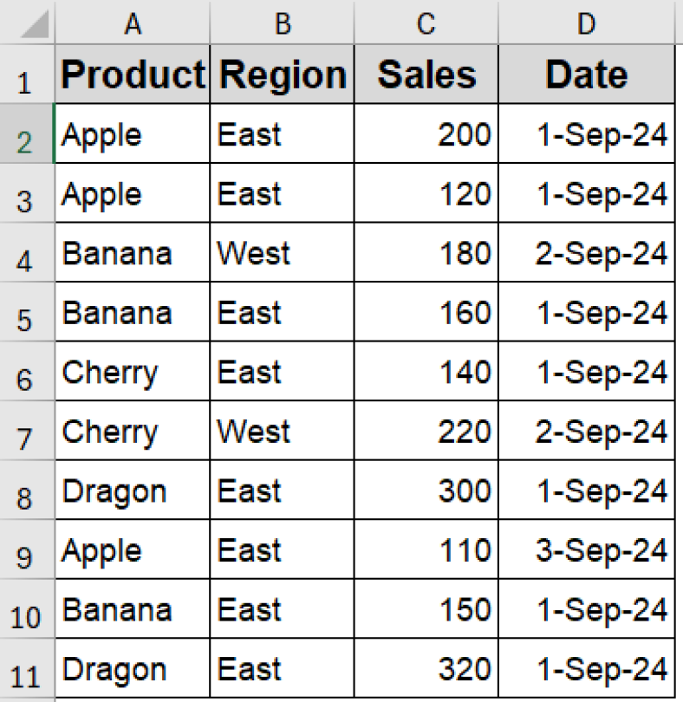The image size is (683, 702).
Task: Select the Cherry cell in row 7
Action: tap(132, 431)
